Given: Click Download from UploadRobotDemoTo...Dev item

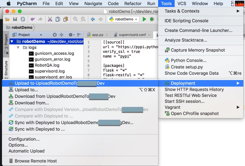Looking at the screenshot, I should (80, 96).
